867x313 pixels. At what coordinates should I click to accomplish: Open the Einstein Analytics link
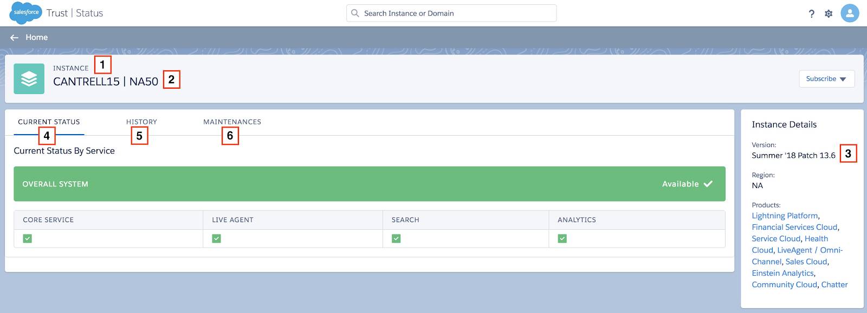[x=782, y=273]
